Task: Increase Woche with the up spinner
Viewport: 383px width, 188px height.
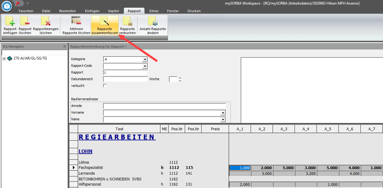Action: coord(180,78)
